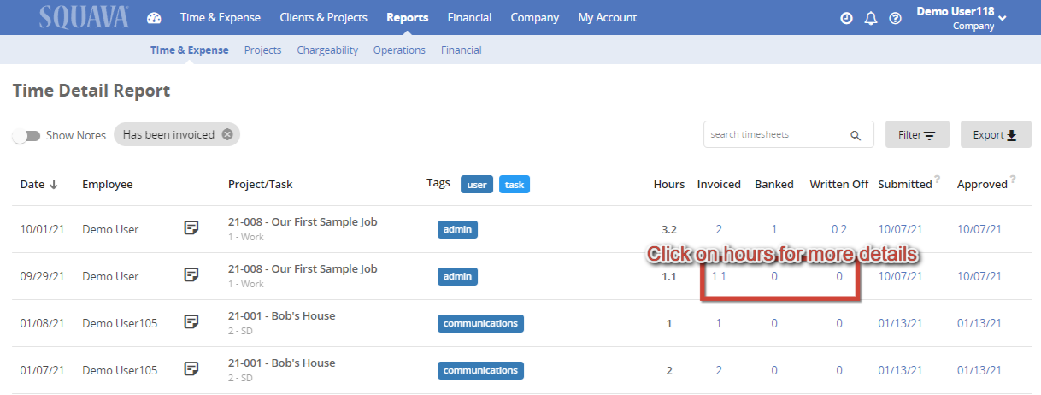The image size is (1041, 395).
Task: Open the Filter options
Action: click(x=917, y=134)
